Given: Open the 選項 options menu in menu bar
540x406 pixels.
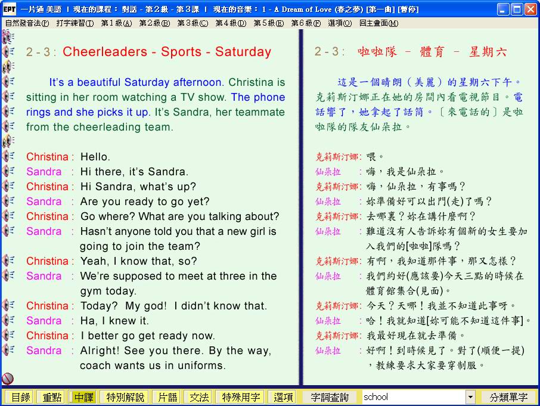Looking at the screenshot, I should coord(339,23).
